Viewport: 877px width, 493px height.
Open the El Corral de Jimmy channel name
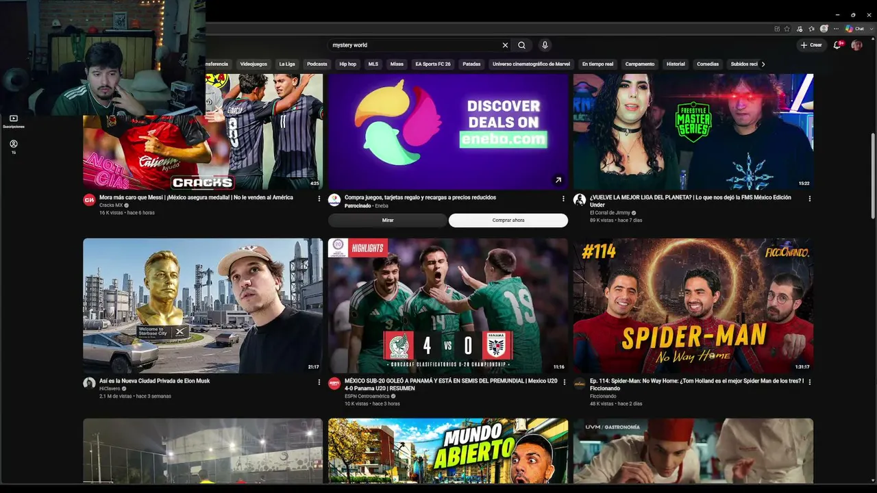pos(610,213)
